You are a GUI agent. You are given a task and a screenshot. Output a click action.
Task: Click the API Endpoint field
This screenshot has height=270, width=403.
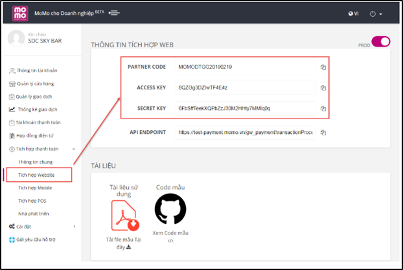coord(245,133)
